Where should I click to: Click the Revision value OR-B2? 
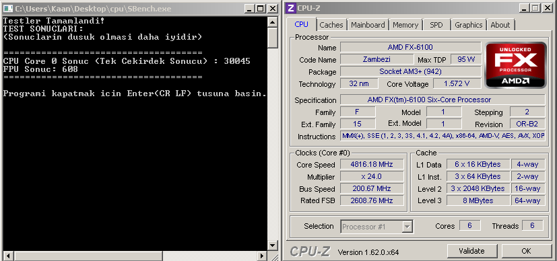point(527,124)
